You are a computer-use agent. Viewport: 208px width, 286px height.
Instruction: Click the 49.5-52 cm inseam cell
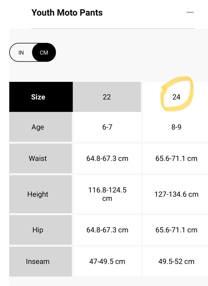176,261
